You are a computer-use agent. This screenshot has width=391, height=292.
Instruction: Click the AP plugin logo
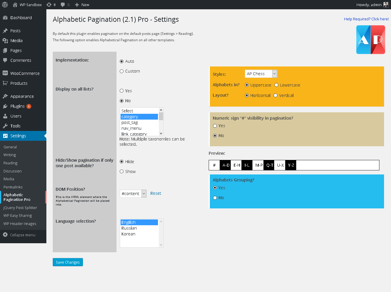tap(370, 40)
